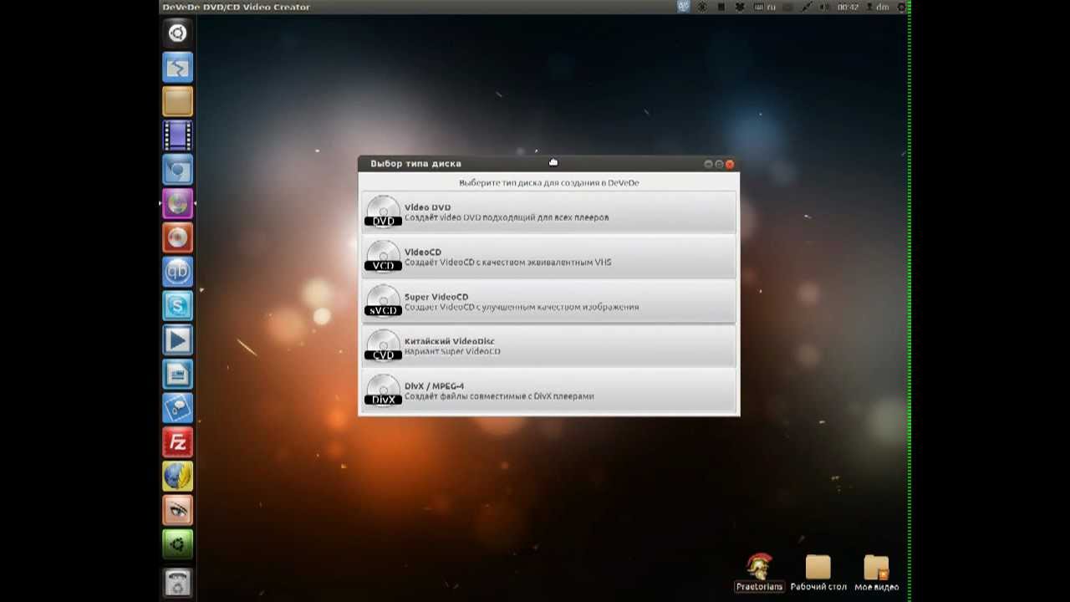
Task: Open the network connection indicator in top panel
Action: tap(807, 7)
